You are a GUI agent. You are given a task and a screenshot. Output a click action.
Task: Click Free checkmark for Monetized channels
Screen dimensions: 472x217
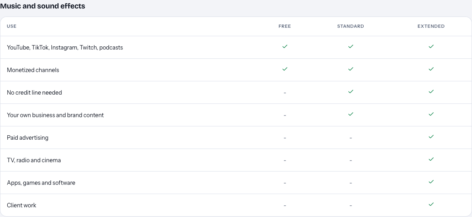(285, 69)
